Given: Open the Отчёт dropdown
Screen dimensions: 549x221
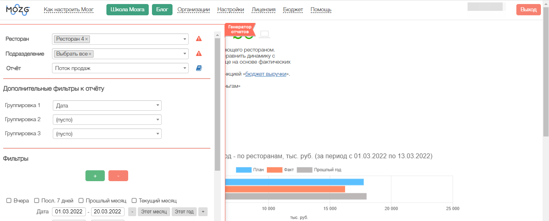Looking at the screenshot, I should (x=120, y=68).
